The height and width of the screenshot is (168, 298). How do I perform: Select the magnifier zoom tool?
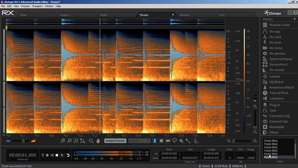coord(91,141)
